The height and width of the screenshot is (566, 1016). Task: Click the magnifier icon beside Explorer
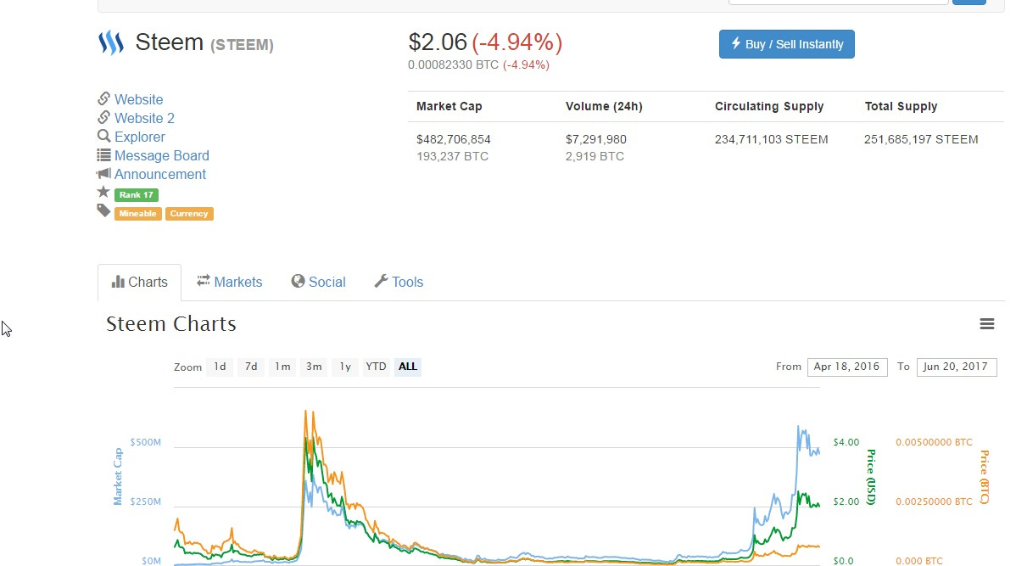(x=103, y=136)
